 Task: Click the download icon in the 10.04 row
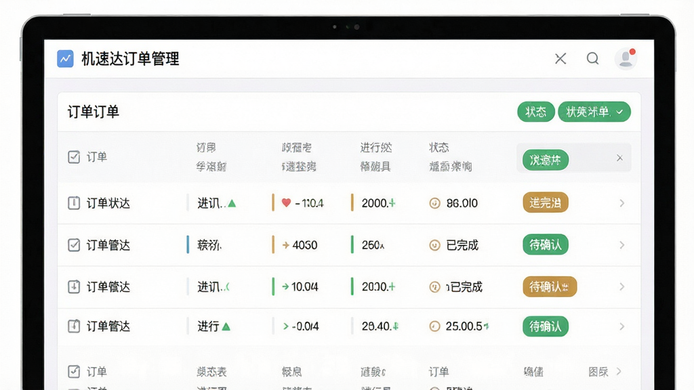(74, 286)
